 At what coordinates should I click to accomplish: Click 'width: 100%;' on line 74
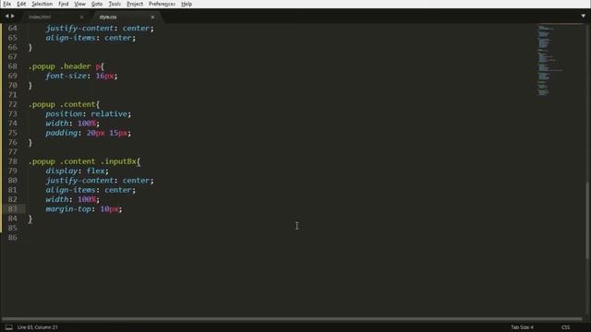[73, 124]
